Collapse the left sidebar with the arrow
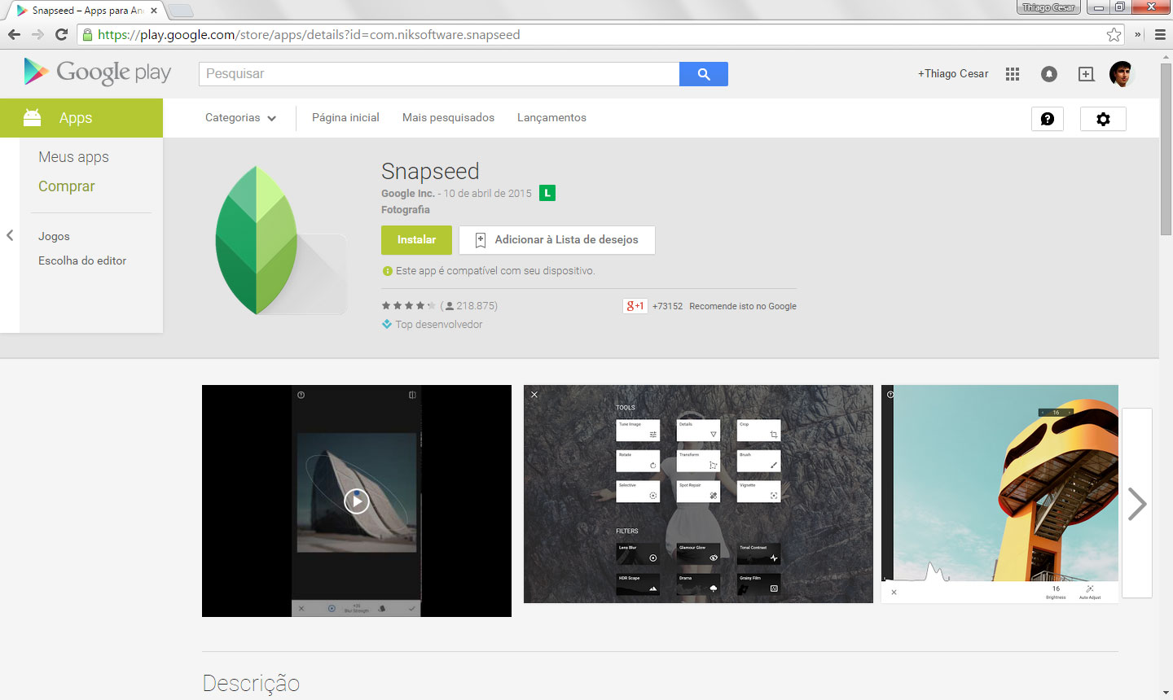This screenshot has width=1173, height=700. tap(10, 235)
